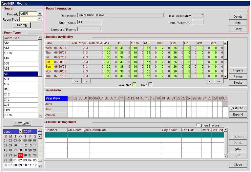Select room type B1E in list
Screen dimensions: 251x172
(20, 89)
